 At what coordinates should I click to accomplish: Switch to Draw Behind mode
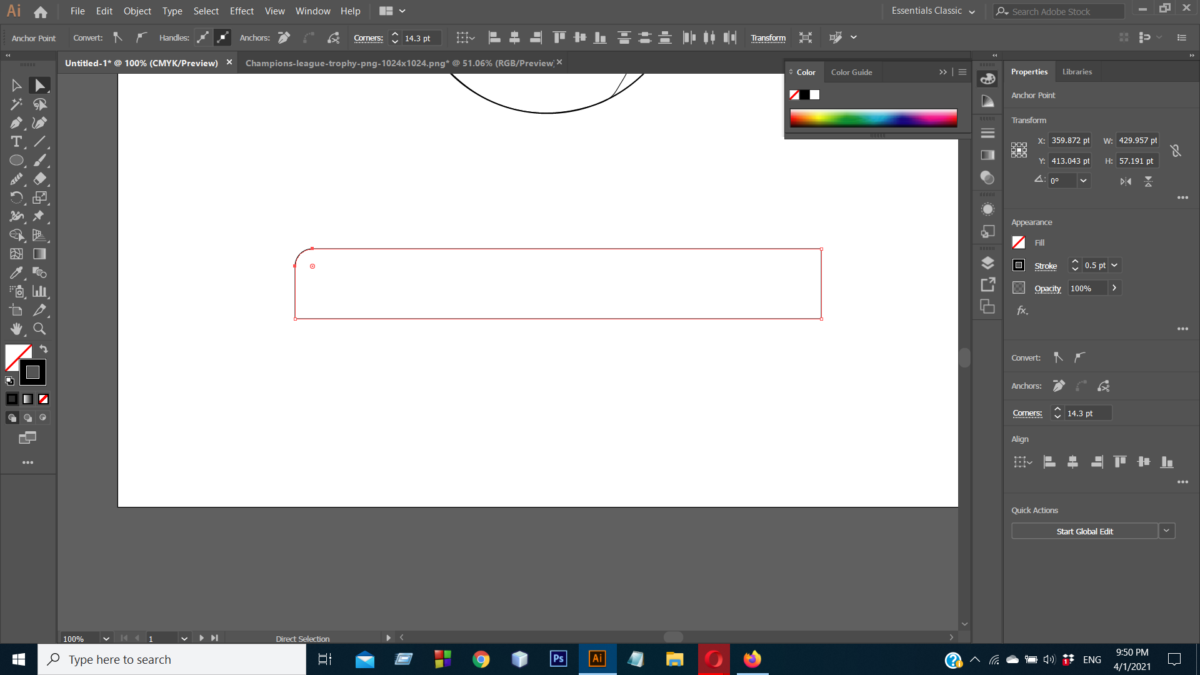[x=28, y=417]
